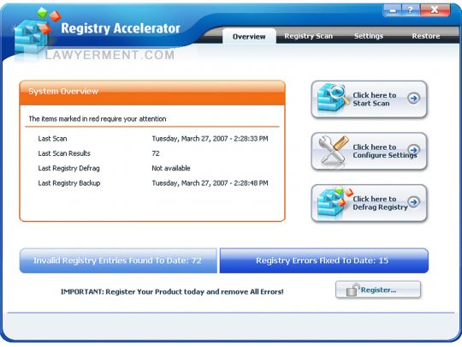Select the Last Scan Results label
This screenshot has height=347, width=462.
tap(64, 153)
